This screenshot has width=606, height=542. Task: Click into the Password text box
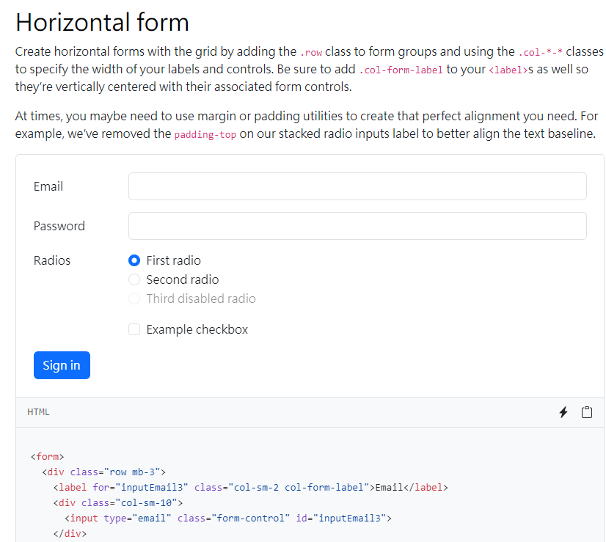click(x=357, y=226)
